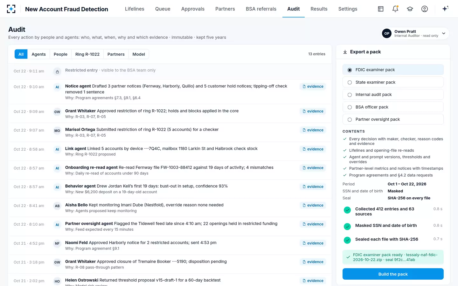Click the FDIC examiner pack ready message
Viewport: 458px width, 286px height.
(393, 257)
